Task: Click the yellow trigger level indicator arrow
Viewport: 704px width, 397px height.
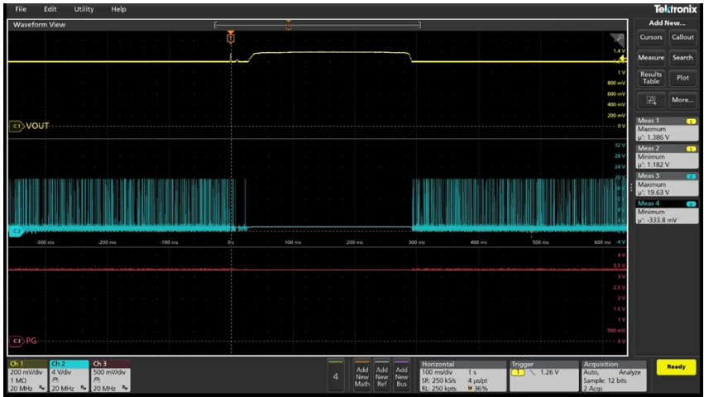Action: coord(622,59)
